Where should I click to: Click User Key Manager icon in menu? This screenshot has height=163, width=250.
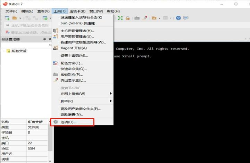pyautogui.click(x=56, y=36)
